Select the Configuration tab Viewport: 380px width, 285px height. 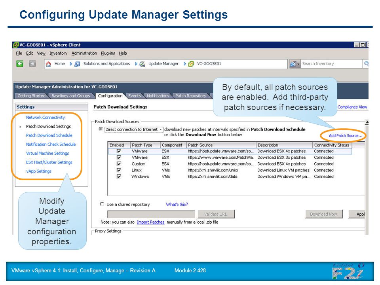pos(110,96)
